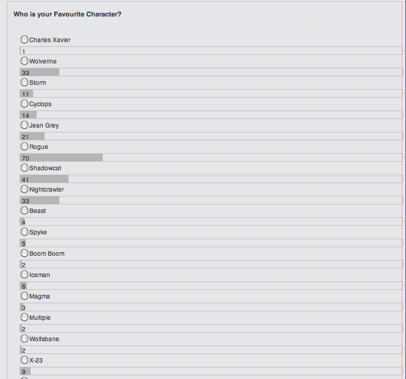Select the X-23 radio button

[24, 360]
